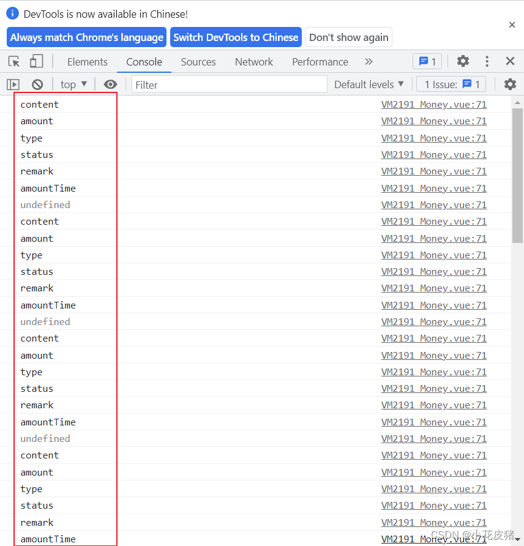Select the fourth 'remark' log message
Screen dimensions: 524x546
37,523
